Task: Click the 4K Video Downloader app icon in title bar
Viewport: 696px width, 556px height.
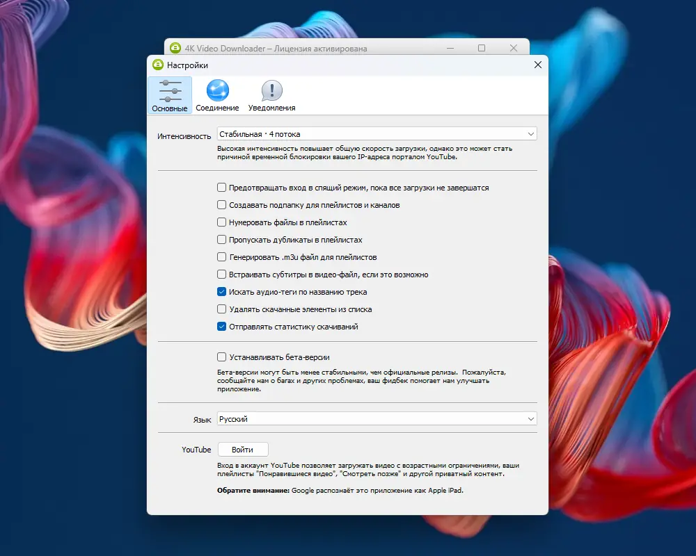Action: [x=174, y=48]
